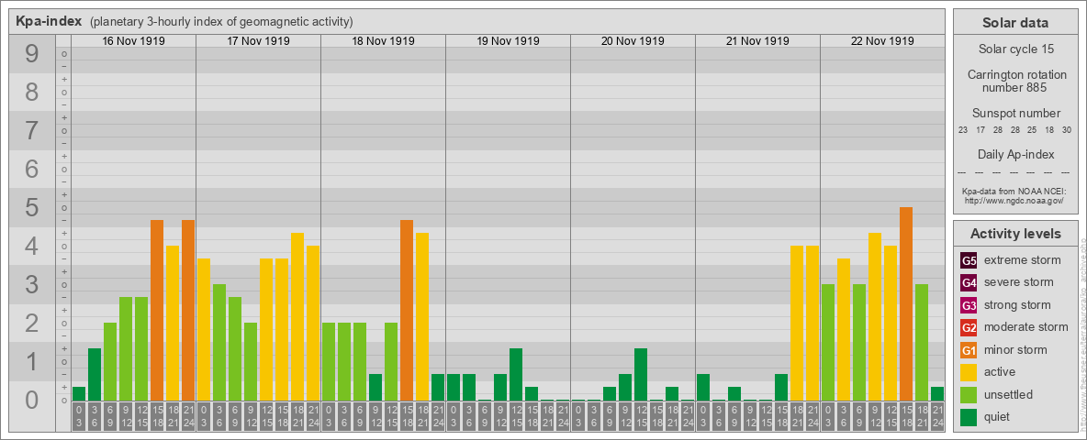
Task: Click the 18 Nov 18-21 yellow bar
Action: point(422,317)
